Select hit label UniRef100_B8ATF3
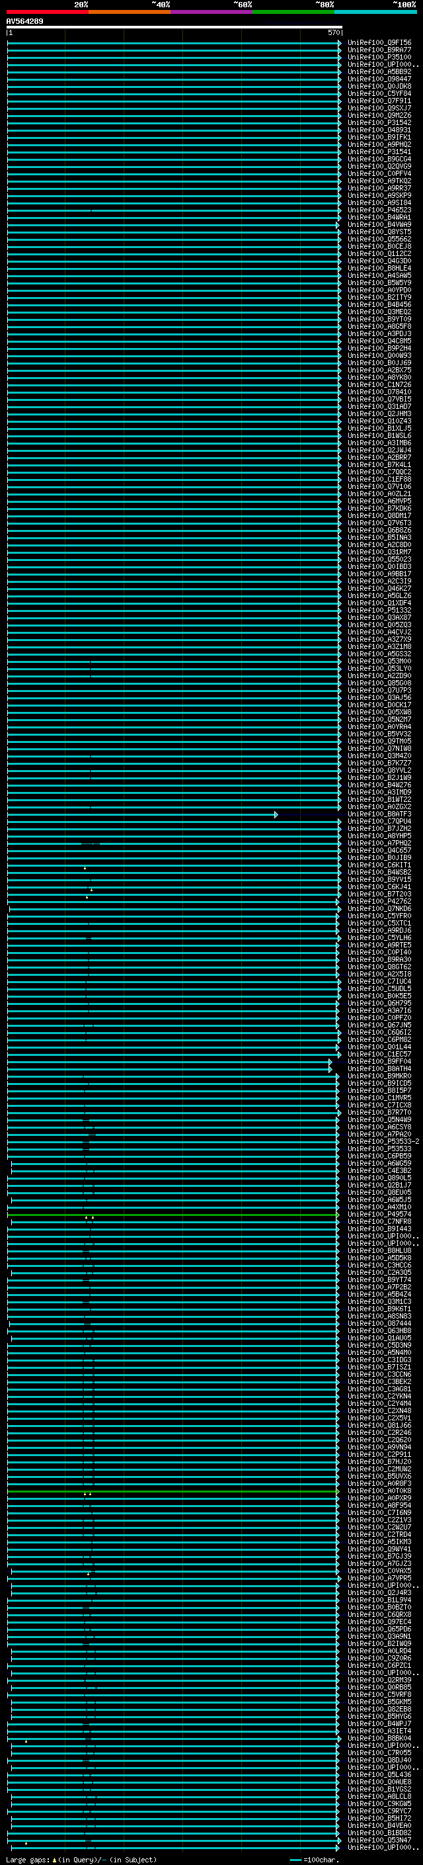The image size is (423, 1865). [379, 814]
